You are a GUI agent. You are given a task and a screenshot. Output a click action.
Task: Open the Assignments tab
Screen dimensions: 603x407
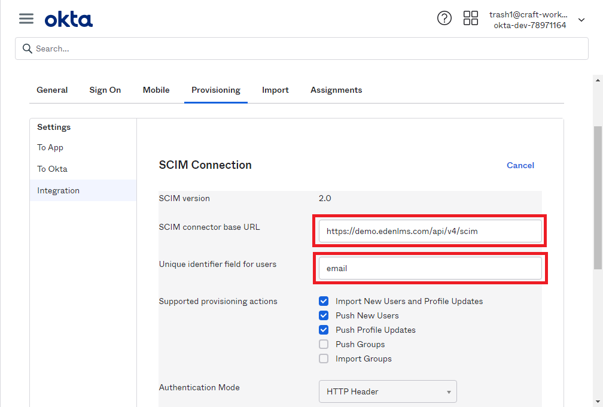point(336,90)
